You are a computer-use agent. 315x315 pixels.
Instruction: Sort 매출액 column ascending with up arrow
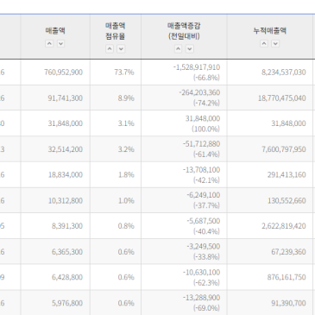(x=49, y=43)
